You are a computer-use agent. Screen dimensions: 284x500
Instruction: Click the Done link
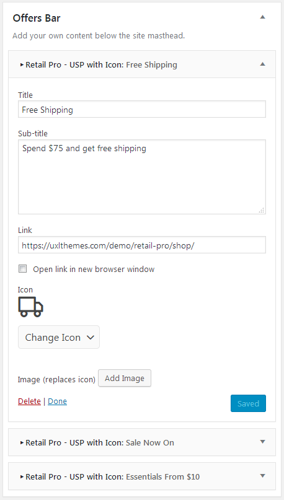coord(58,401)
